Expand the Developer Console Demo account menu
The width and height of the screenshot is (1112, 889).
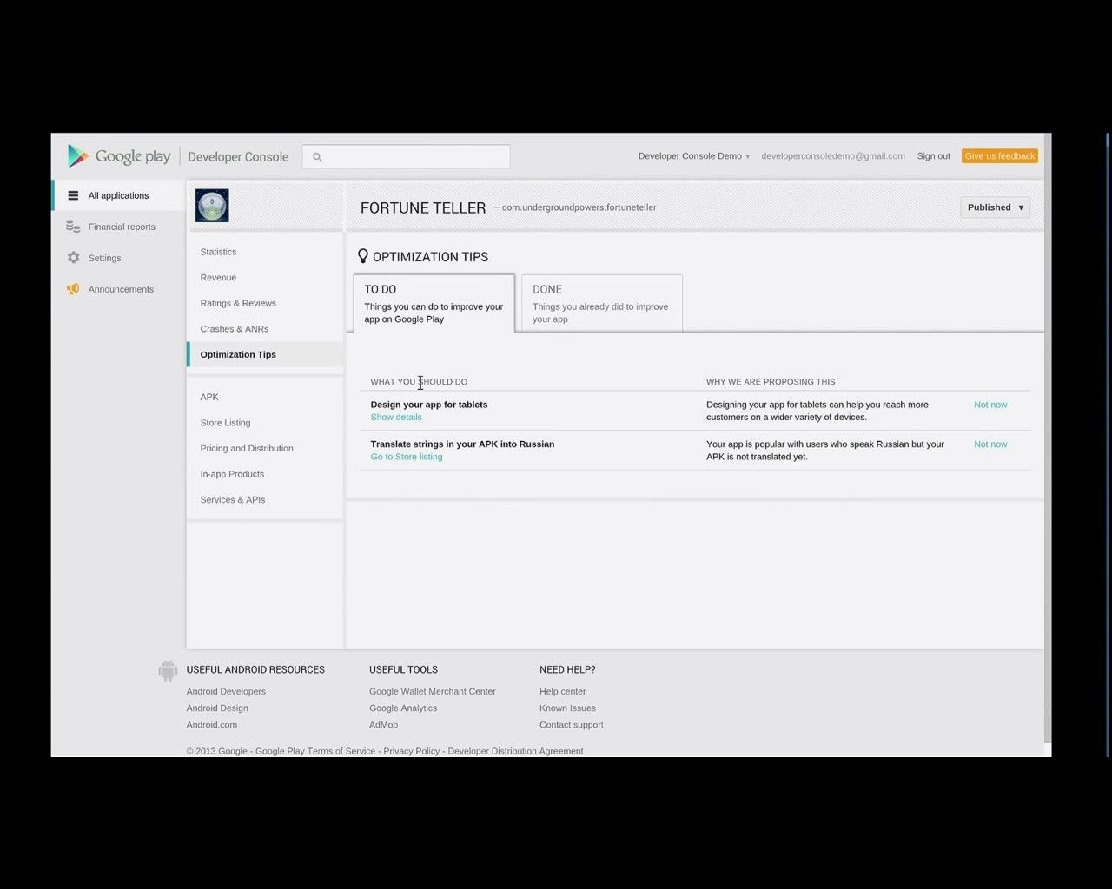[693, 156]
